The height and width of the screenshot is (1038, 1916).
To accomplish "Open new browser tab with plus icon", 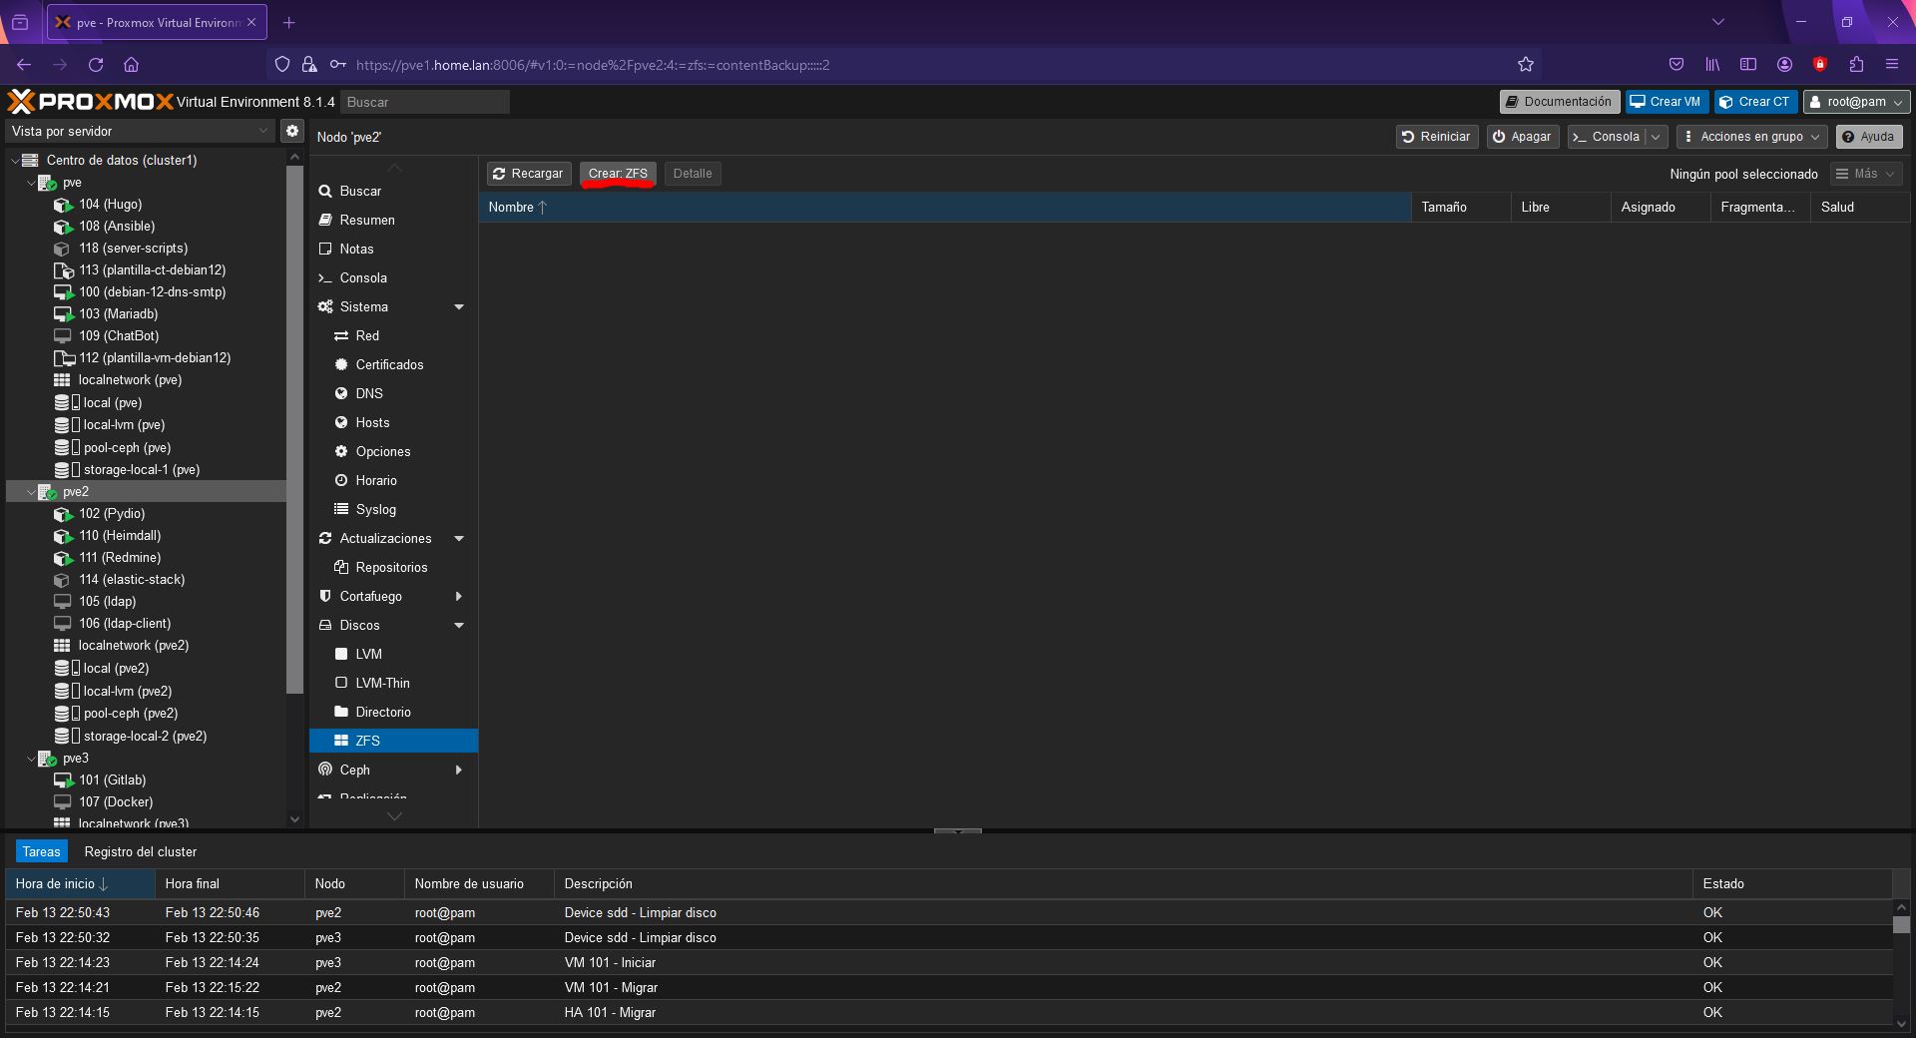I will 288,22.
